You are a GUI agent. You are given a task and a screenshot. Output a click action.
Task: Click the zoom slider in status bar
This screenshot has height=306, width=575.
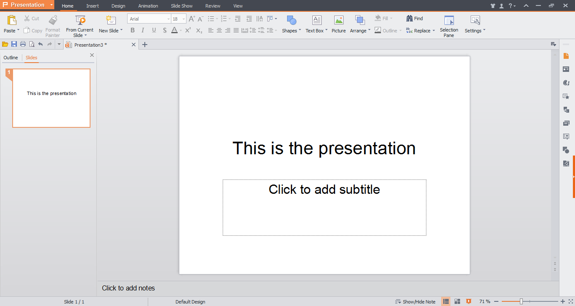[x=521, y=301]
